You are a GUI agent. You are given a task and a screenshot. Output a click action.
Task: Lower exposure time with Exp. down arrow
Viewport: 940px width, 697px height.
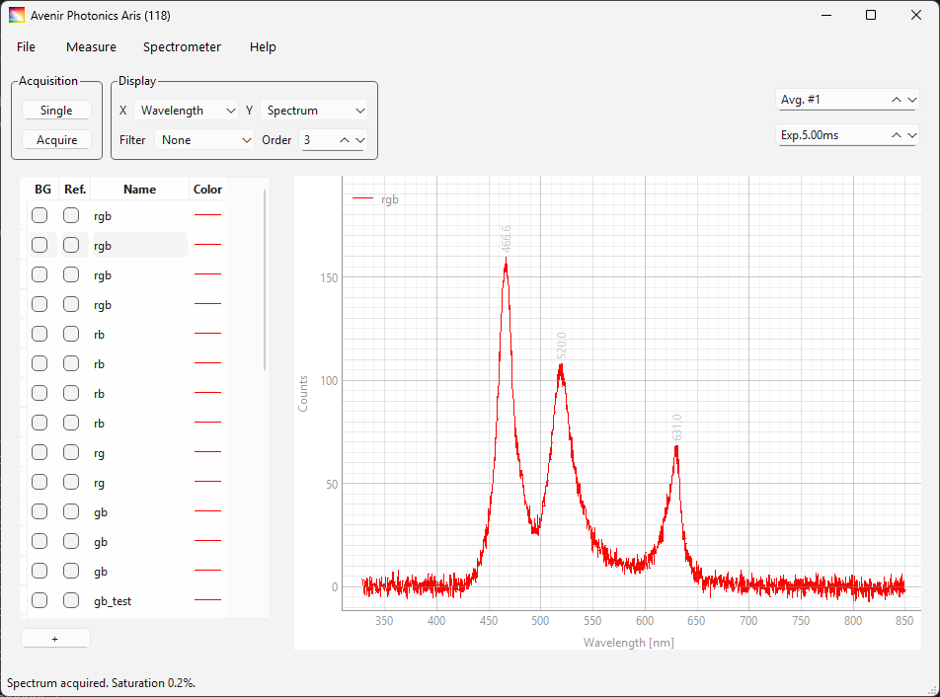[911, 135]
